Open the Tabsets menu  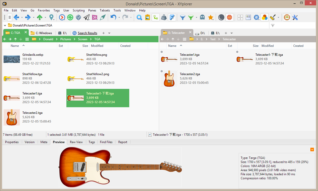[x=105, y=10]
